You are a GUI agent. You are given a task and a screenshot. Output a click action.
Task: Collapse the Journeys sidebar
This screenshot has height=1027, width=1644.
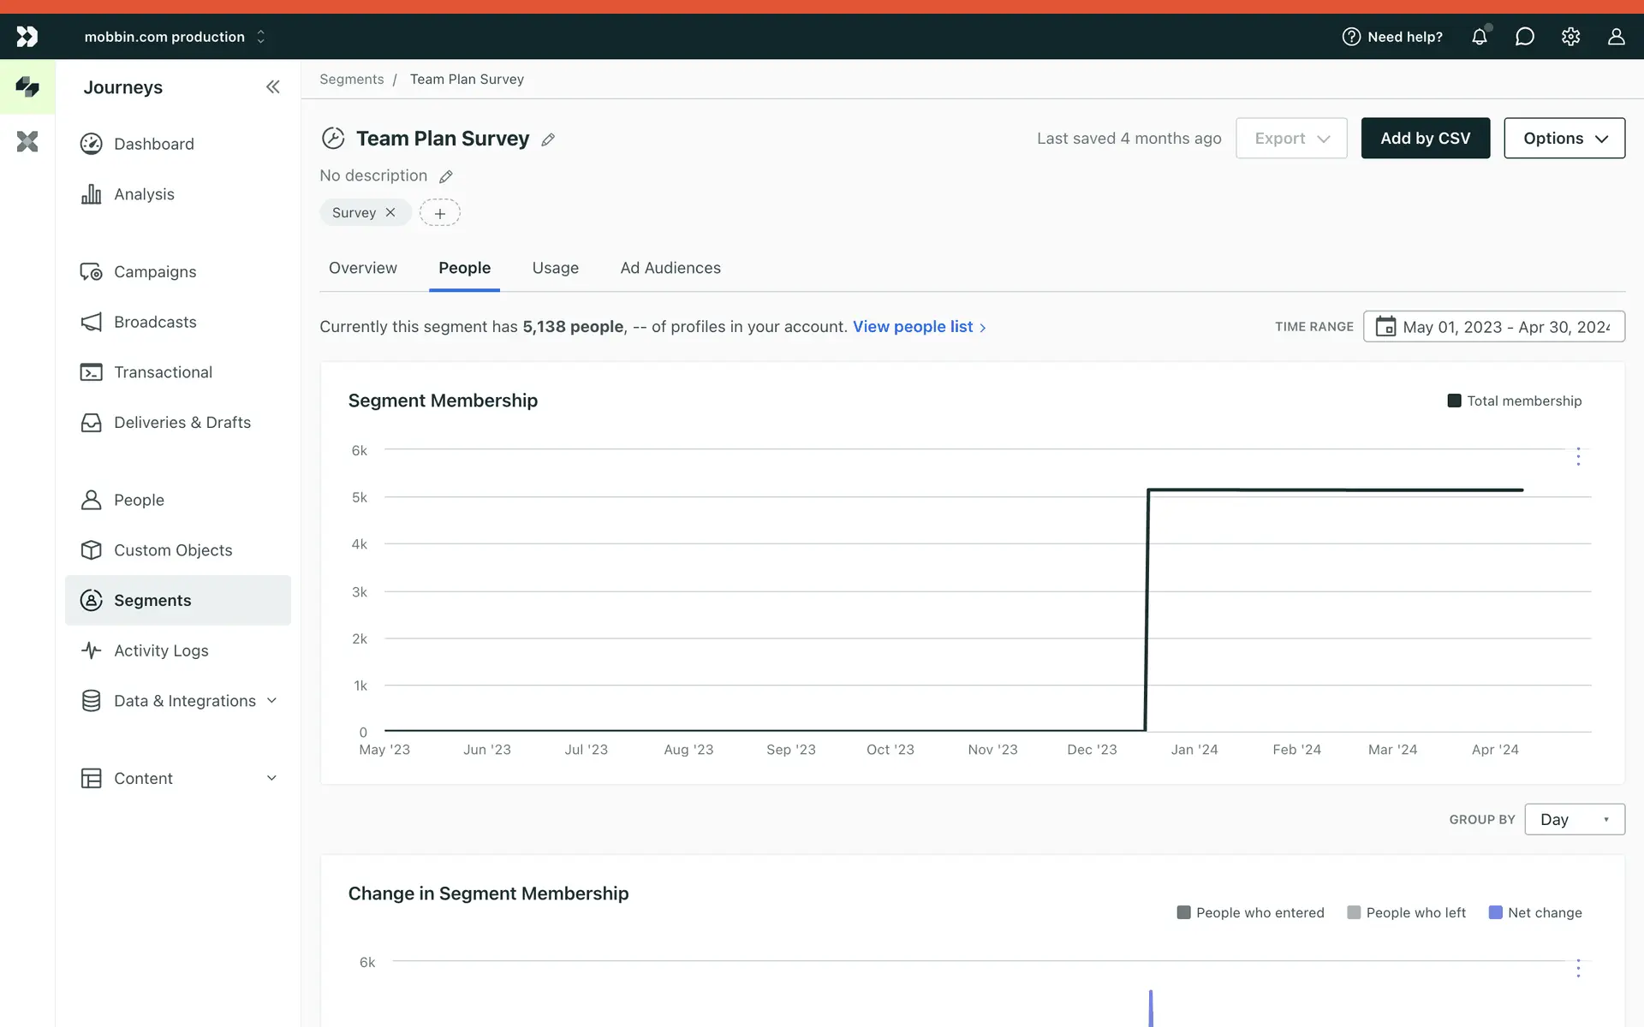coord(272,86)
